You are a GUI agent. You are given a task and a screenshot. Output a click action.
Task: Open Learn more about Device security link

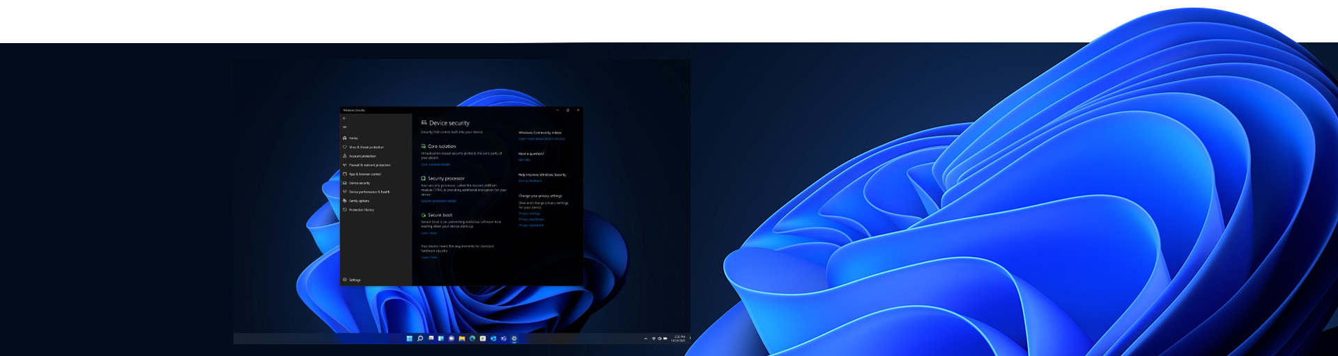[x=541, y=139]
